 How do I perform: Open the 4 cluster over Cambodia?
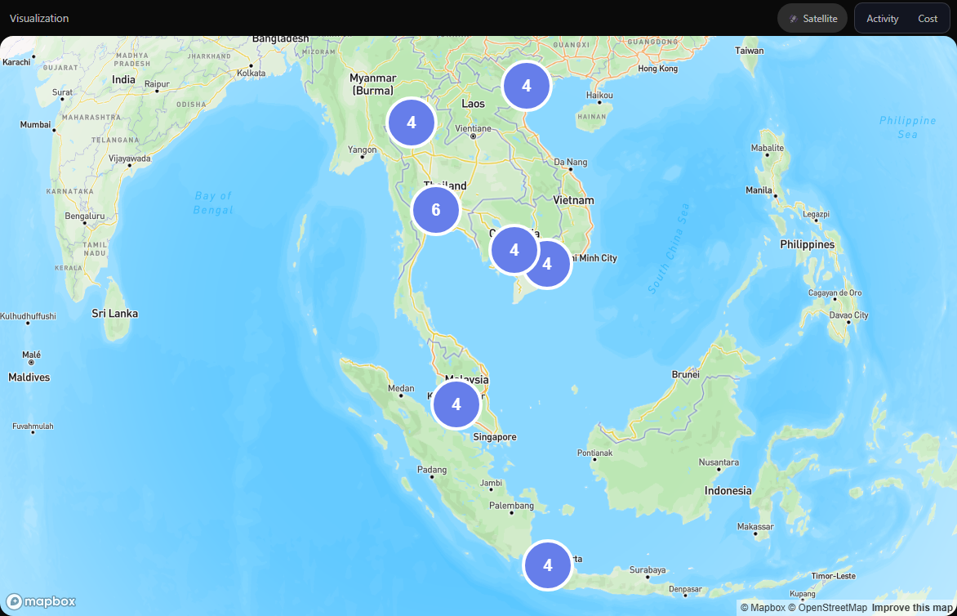coord(514,250)
